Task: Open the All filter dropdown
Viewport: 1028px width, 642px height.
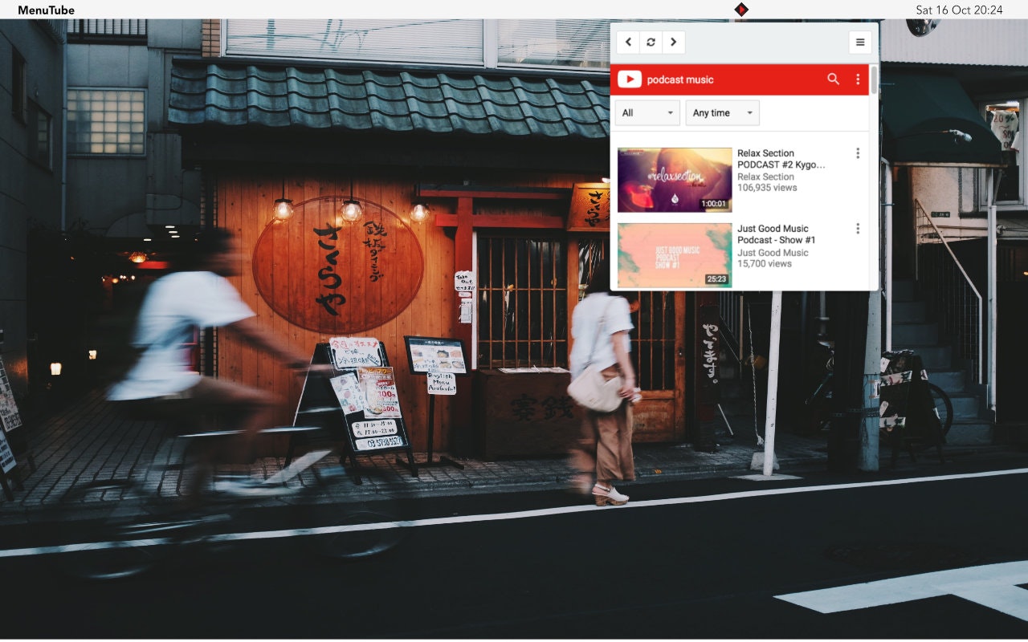Action: pyautogui.click(x=647, y=112)
